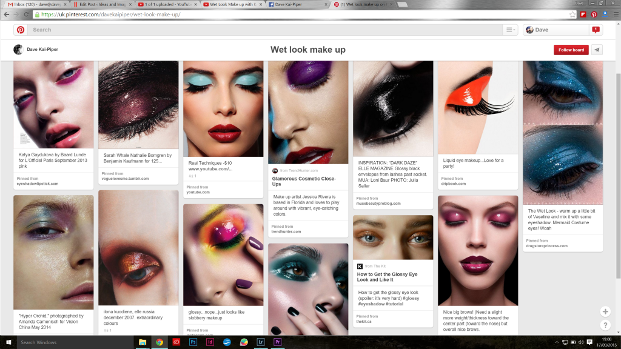Screen dimensions: 621x349
Task: Open the blue glitter Wet Look eyes pin
Action: click(563, 133)
